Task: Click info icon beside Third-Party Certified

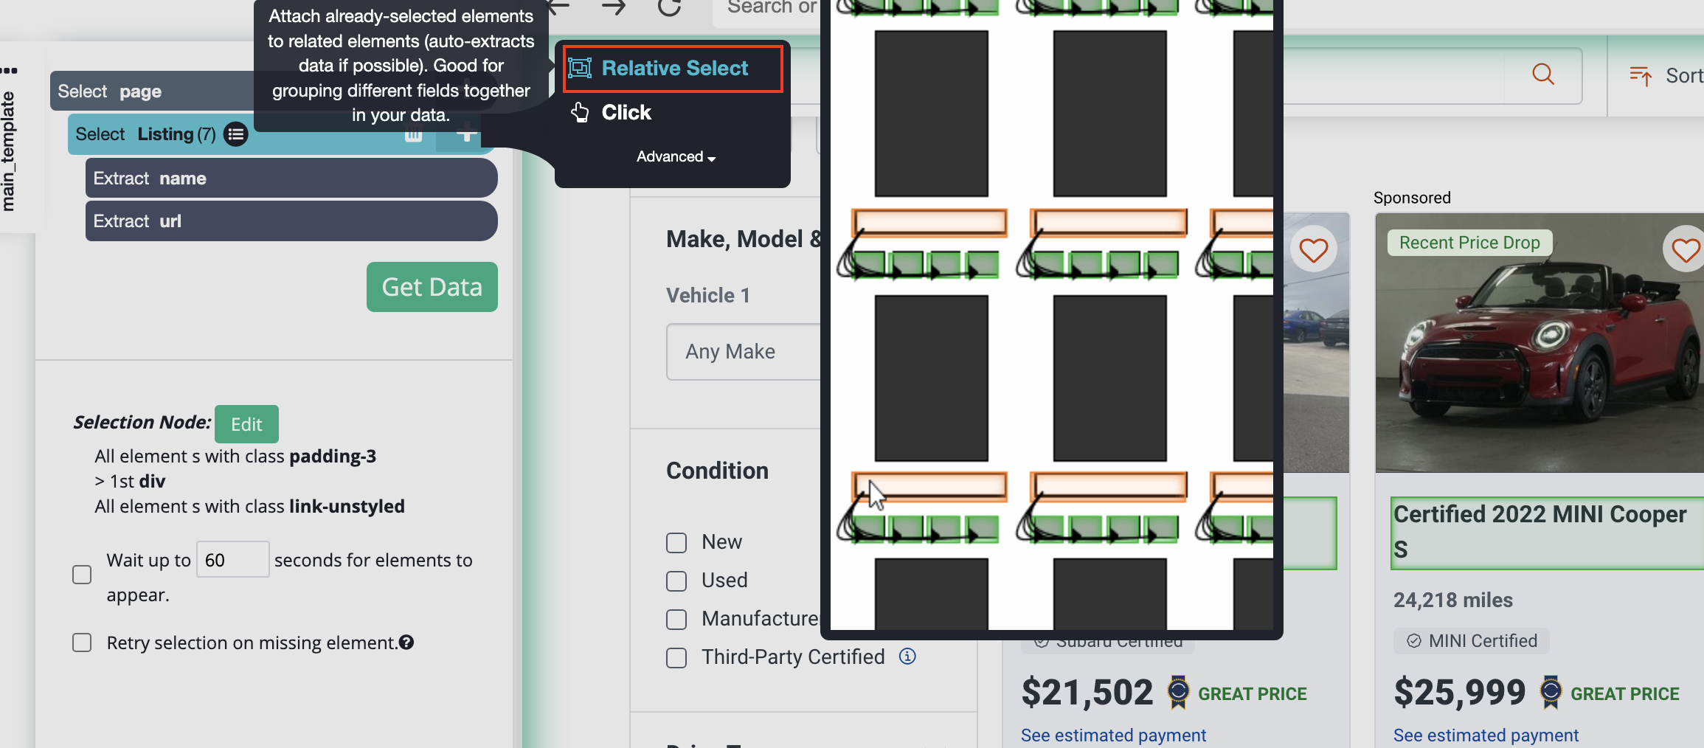Action: pyautogui.click(x=907, y=656)
